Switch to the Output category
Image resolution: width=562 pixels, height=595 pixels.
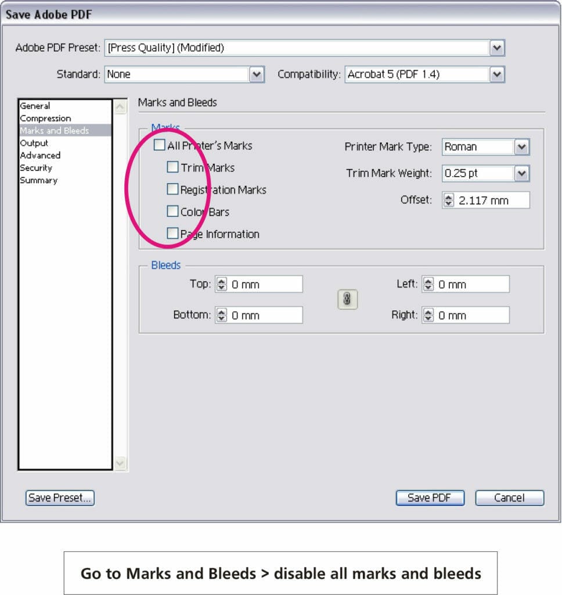coord(34,143)
